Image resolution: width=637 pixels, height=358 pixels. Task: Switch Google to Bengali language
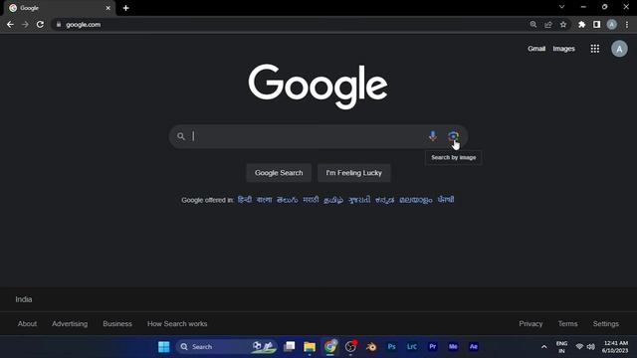(264, 200)
